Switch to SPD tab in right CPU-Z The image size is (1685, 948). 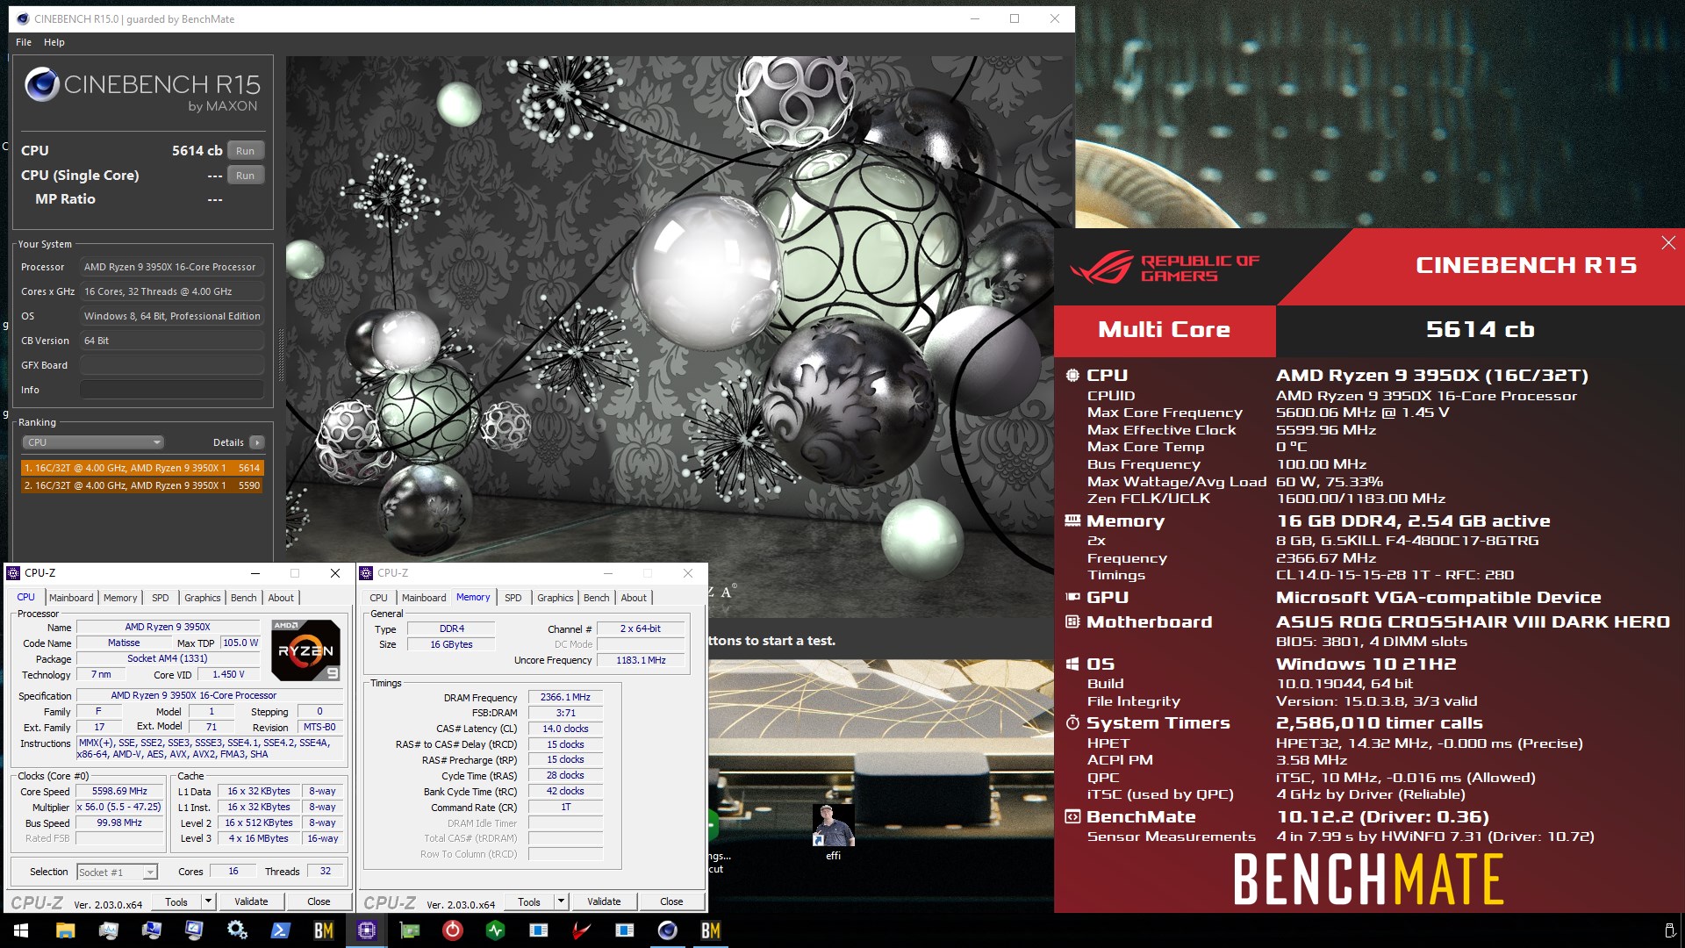pos(513,598)
